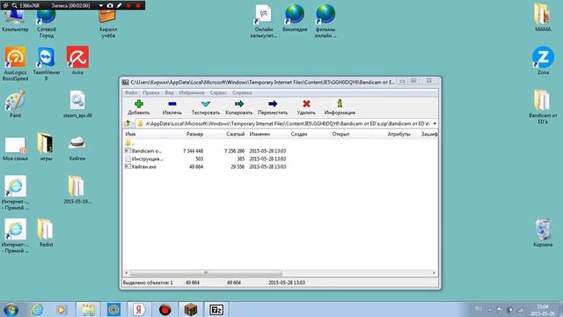Screen dimensions: 563x317
Task: Switch to the 7z File Manager taskbar button
Action: pos(216,309)
